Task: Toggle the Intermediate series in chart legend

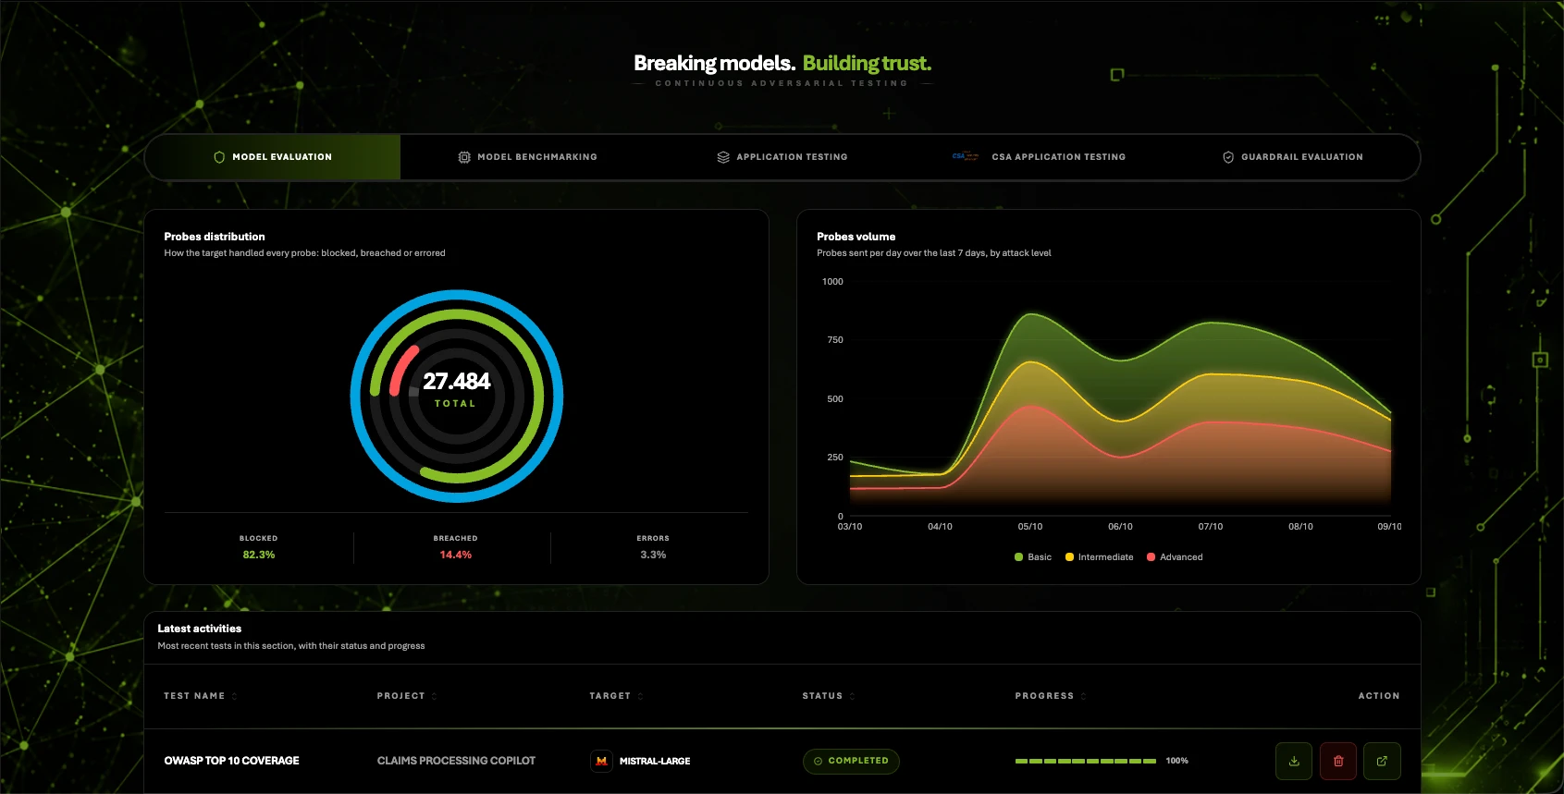Action: (x=1099, y=557)
